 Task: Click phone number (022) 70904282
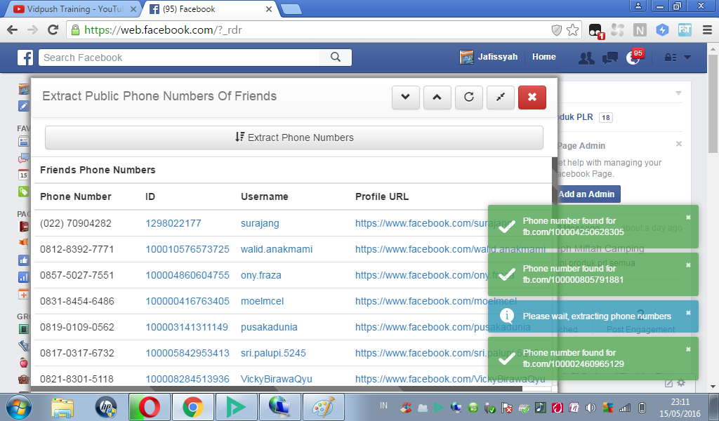coord(76,223)
